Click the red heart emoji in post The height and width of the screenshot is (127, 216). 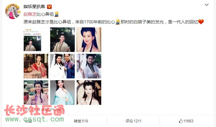coord(201,22)
